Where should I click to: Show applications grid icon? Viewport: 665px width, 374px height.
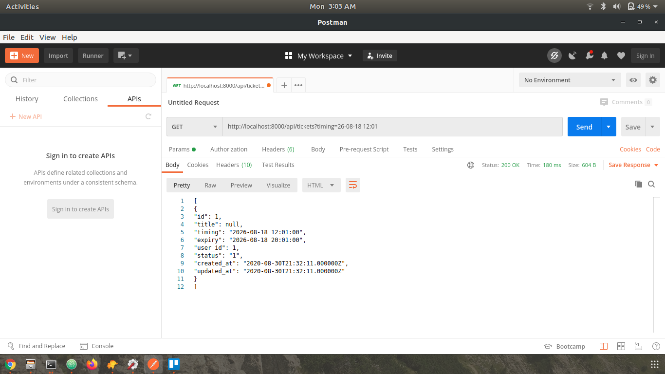coord(655,364)
